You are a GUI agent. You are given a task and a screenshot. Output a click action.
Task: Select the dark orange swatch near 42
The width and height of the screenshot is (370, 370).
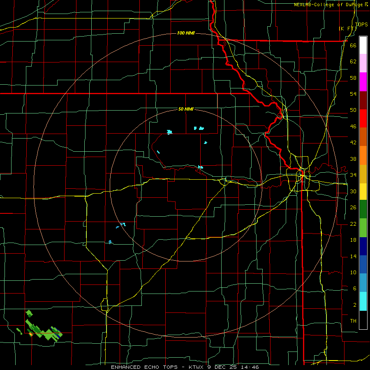(x=363, y=136)
